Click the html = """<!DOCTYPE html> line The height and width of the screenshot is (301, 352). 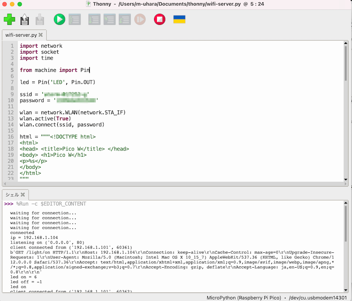click(x=57, y=137)
